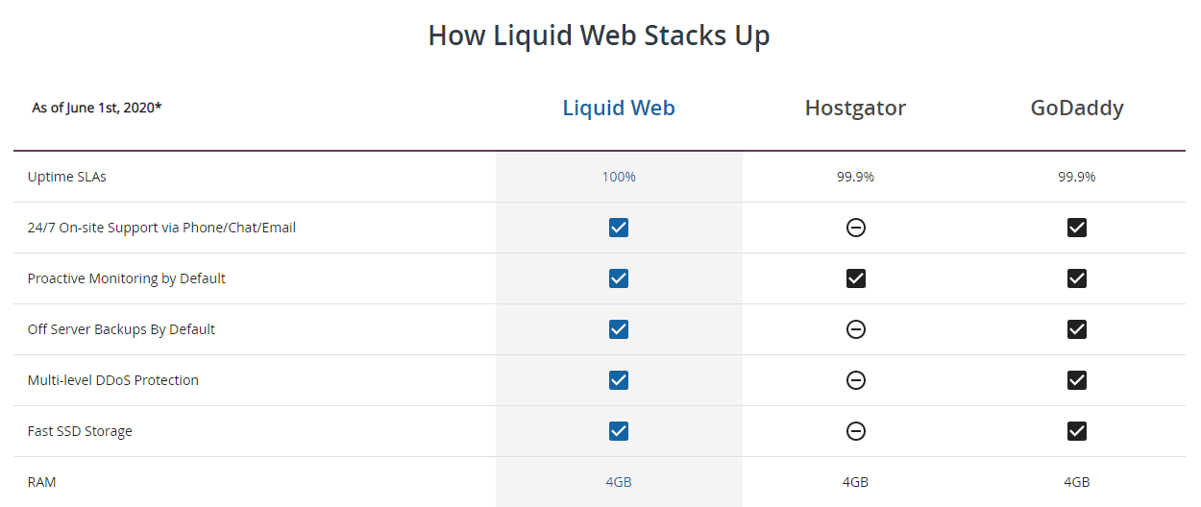This screenshot has width=1201, height=507.
Task: Click Hostgator Proactive Monitoring checkmark
Action: (856, 278)
